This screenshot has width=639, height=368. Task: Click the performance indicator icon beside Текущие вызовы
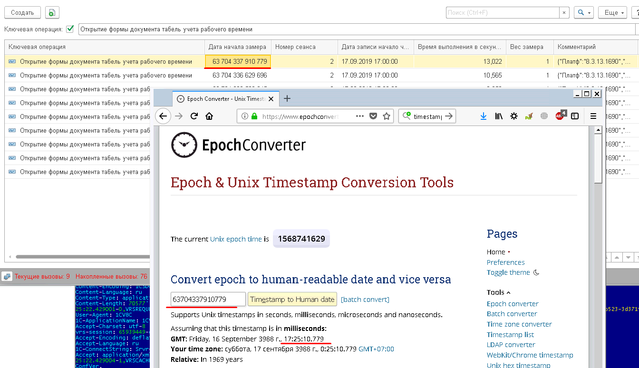7,276
